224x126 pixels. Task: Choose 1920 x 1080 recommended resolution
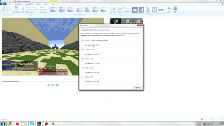(x=111, y=43)
